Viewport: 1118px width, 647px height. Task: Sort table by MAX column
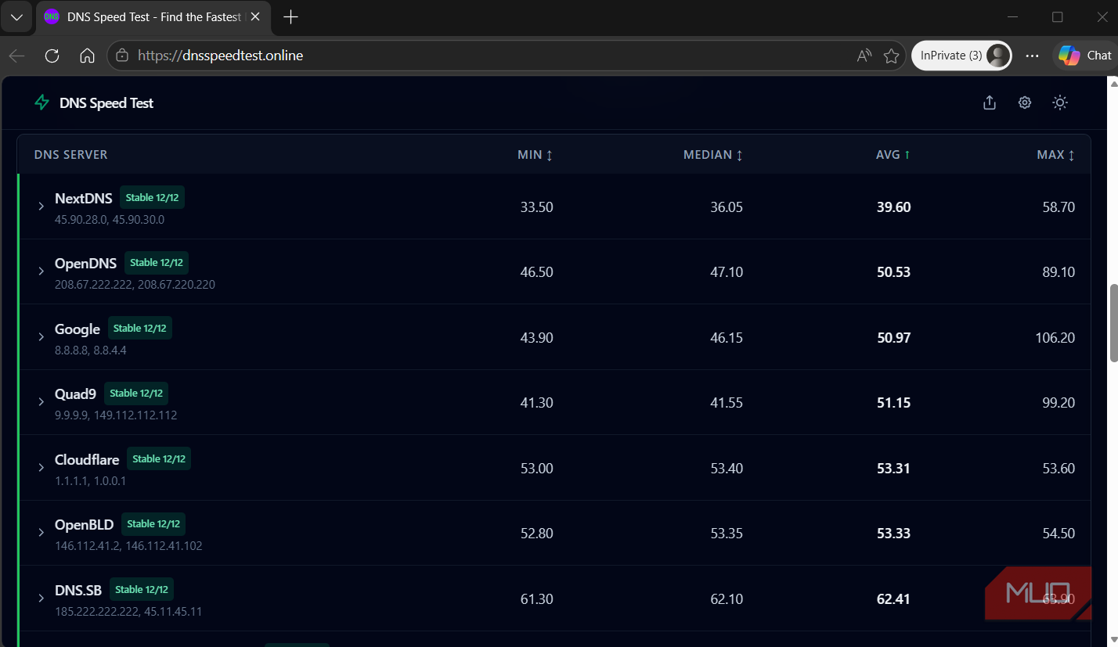pos(1056,155)
